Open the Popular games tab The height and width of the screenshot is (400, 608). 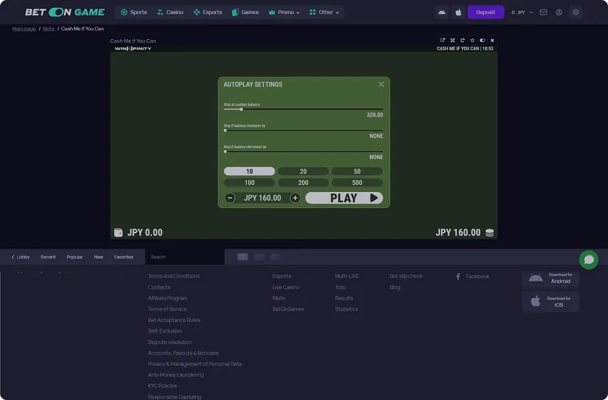tap(74, 257)
